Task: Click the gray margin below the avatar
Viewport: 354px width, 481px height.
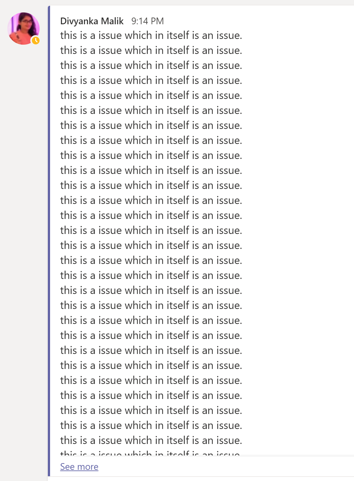Action: (x=24, y=255)
